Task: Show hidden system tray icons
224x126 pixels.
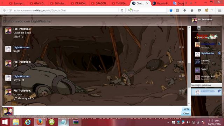Action: point(168,122)
